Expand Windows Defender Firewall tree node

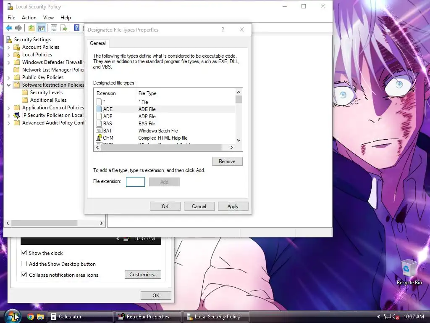(8, 63)
